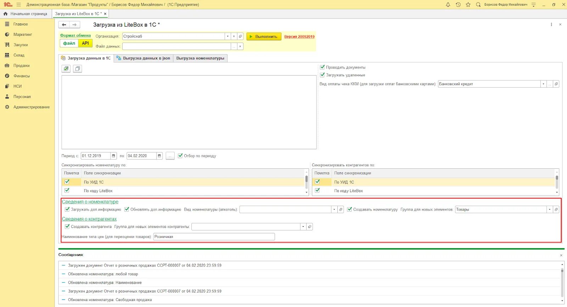Open the main menu hamburger icon

(18, 5)
